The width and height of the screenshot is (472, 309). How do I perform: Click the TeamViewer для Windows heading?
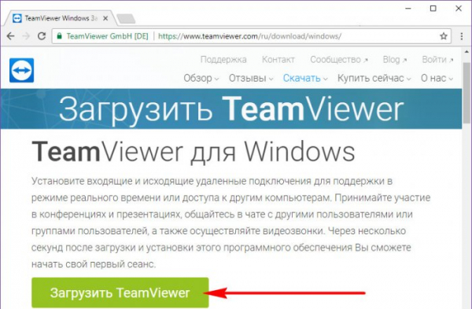coord(193,152)
